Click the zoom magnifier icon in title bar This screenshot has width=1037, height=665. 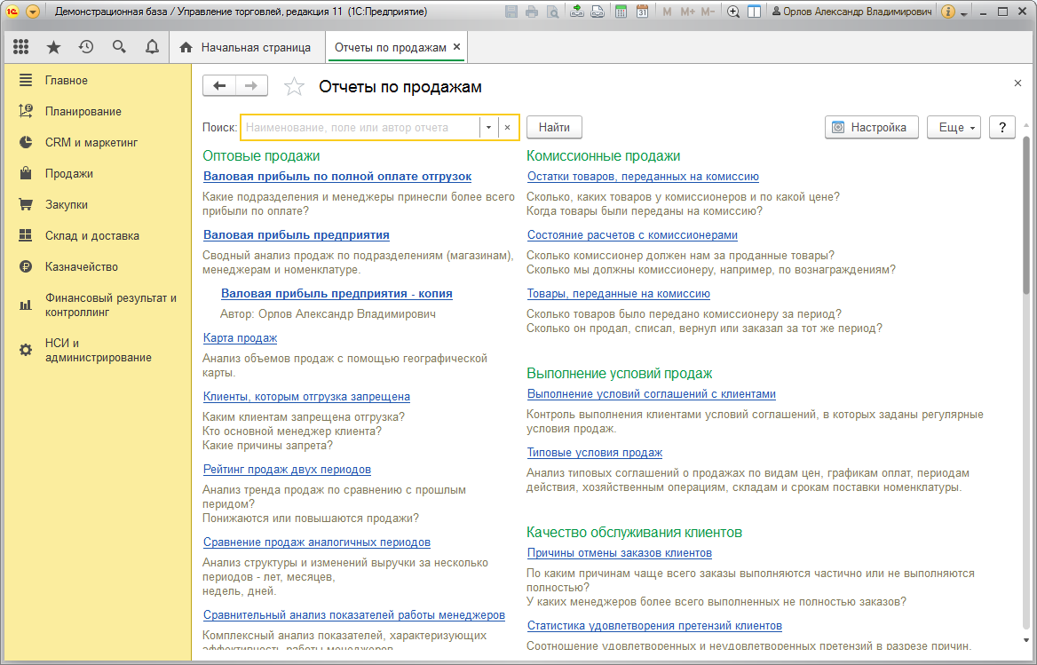733,12
